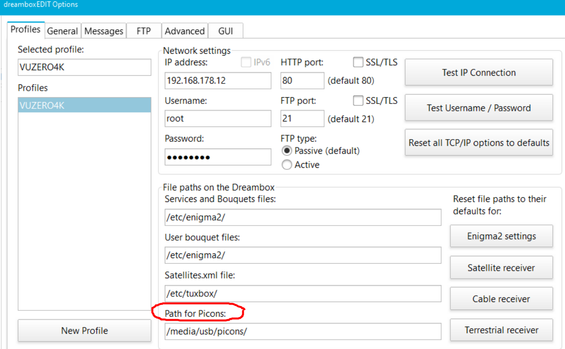This screenshot has width=565, height=349.
Task: Click the IP address input field
Action: (217, 81)
